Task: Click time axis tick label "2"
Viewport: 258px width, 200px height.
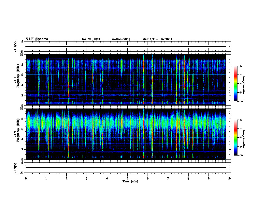Action: coord(66,178)
